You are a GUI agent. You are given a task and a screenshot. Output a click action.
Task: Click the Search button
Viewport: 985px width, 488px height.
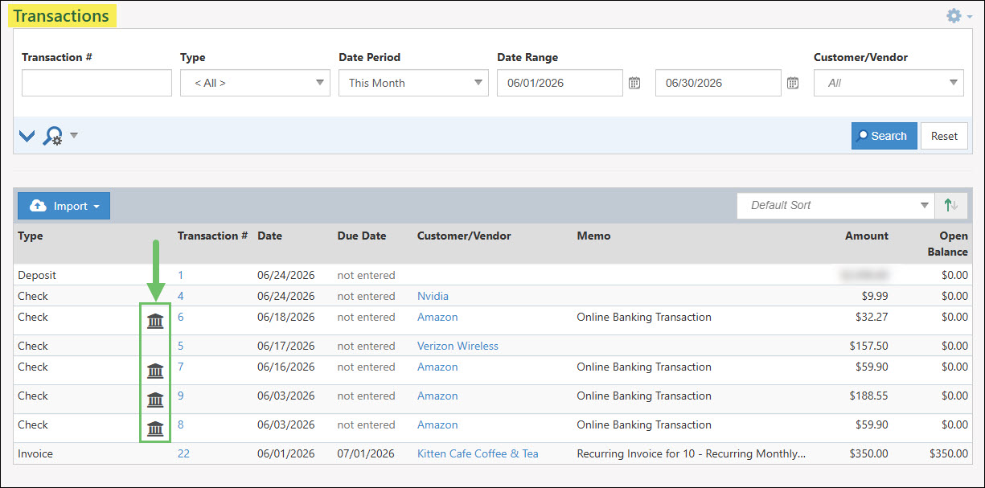tap(884, 136)
